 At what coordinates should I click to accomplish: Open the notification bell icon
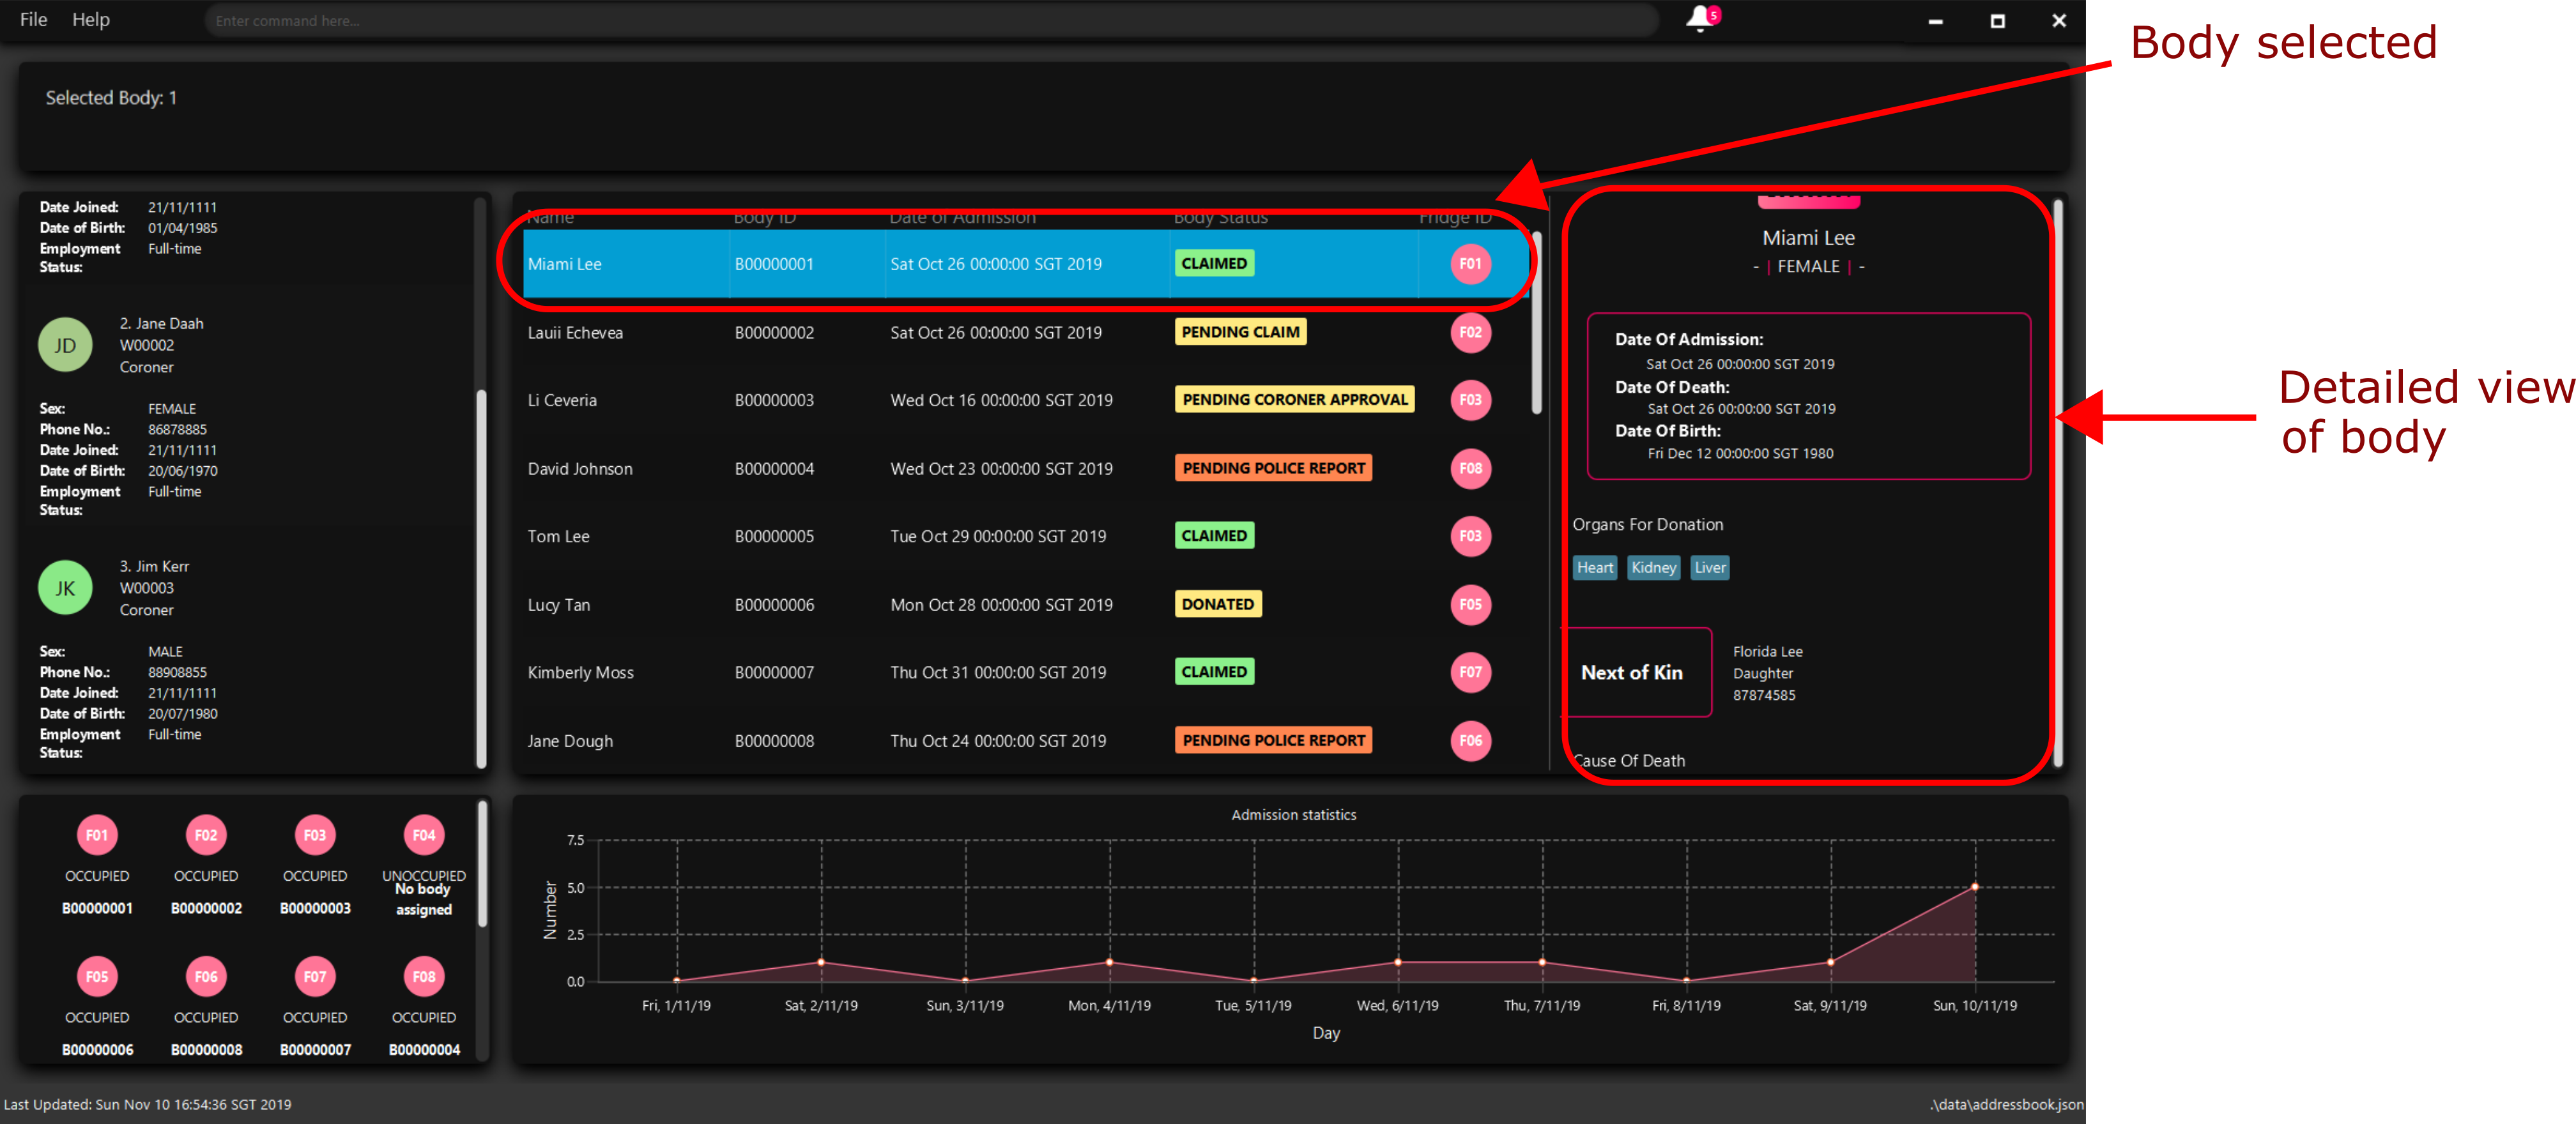(1701, 19)
